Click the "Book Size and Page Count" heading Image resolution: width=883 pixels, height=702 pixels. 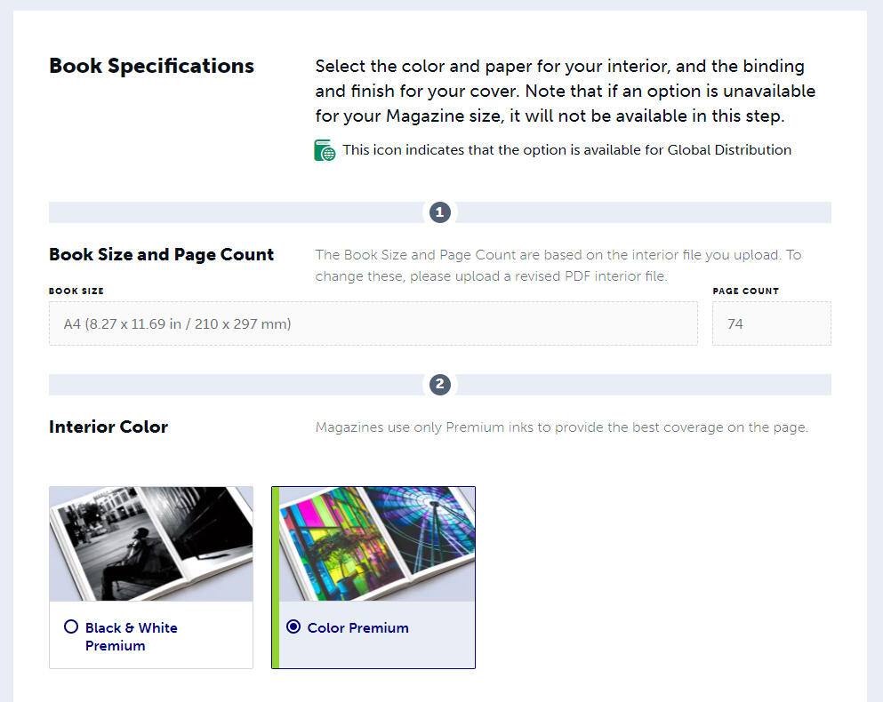(x=161, y=254)
